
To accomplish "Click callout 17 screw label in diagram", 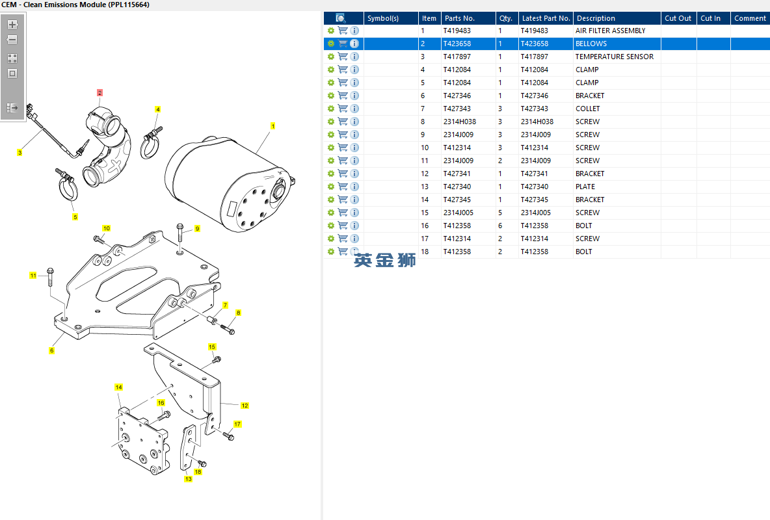I will (237, 424).
